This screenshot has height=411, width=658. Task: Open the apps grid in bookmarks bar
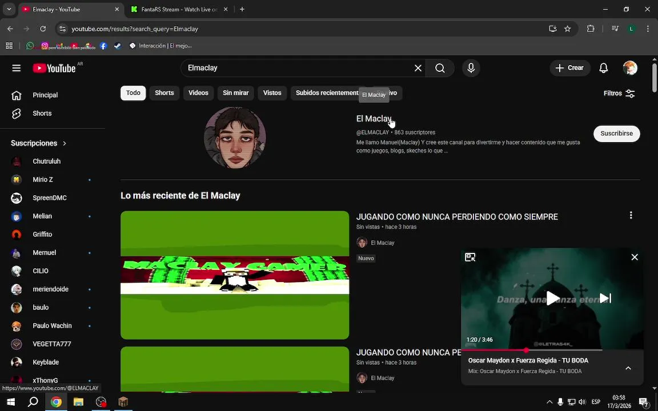(x=9, y=46)
